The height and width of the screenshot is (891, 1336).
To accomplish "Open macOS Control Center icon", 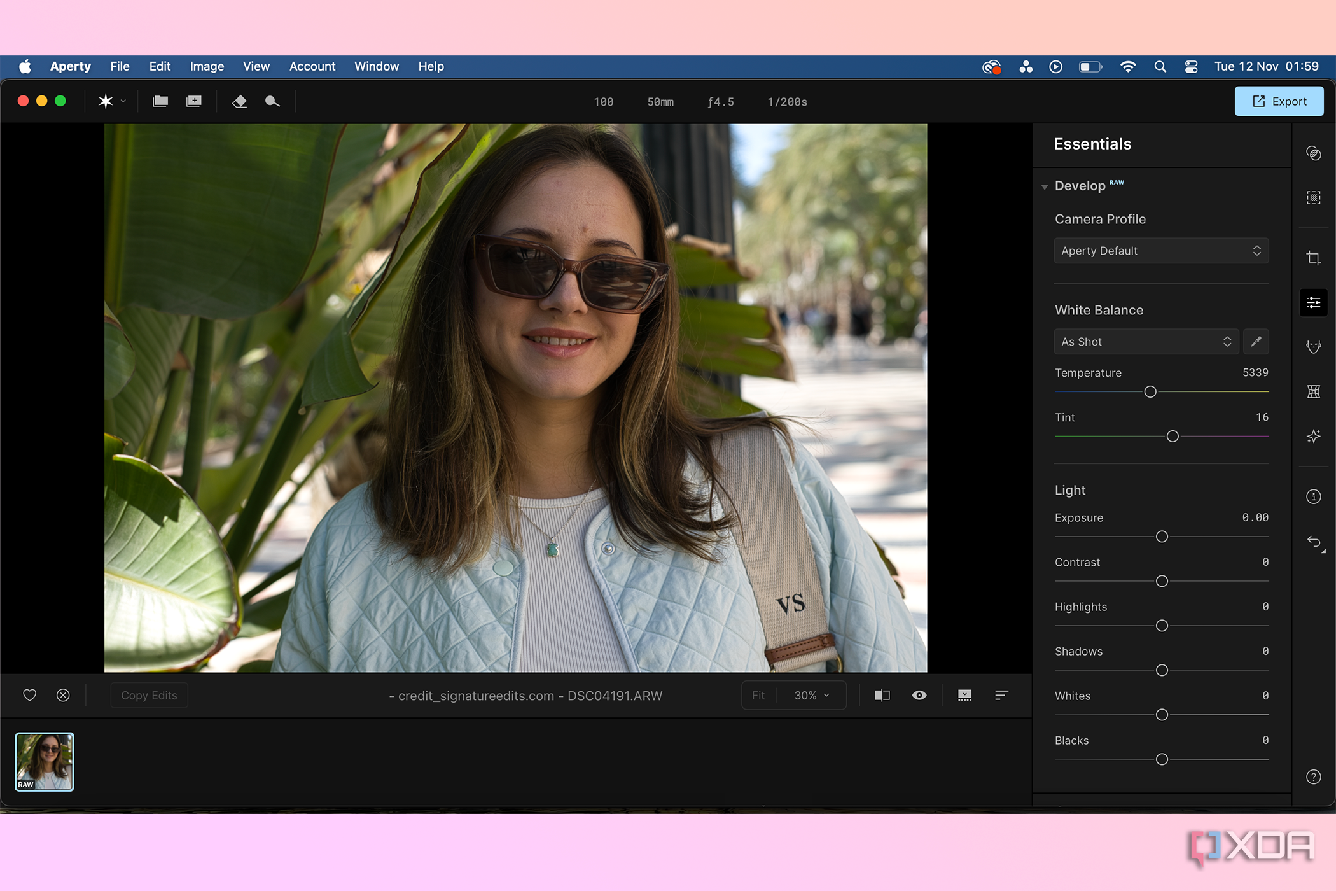I will point(1191,66).
